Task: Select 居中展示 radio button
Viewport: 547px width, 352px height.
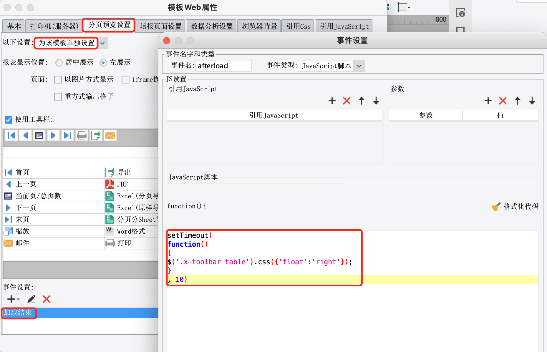Action: (59, 62)
